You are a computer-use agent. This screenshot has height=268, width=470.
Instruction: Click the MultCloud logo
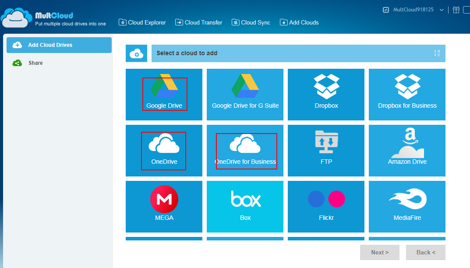click(53, 18)
